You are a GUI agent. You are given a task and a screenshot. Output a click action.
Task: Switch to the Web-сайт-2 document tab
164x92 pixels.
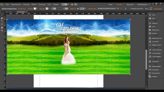click(9, 12)
